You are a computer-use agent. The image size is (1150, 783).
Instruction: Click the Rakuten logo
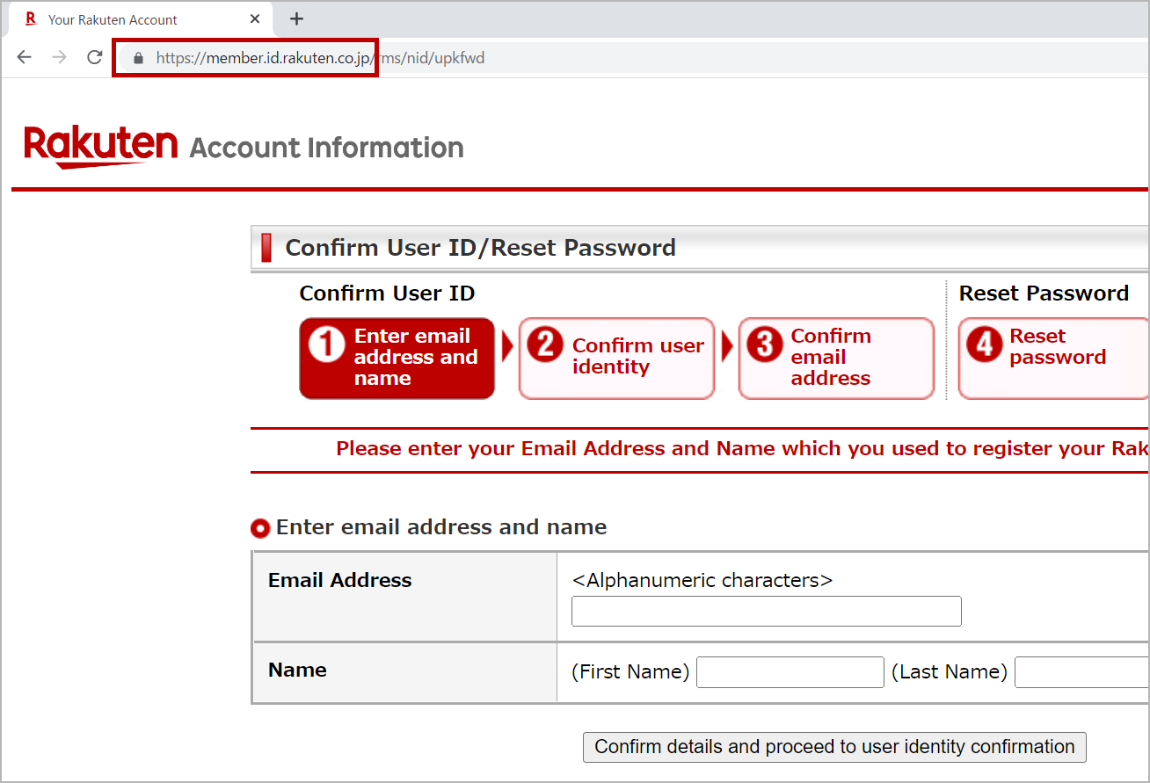point(99,143)
